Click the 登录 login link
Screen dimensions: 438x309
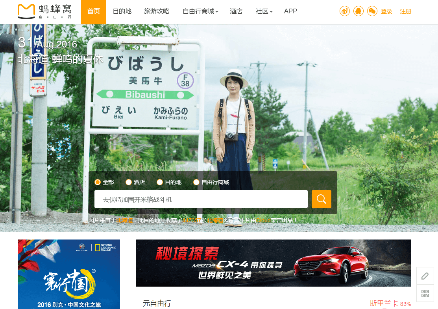pyautogui.click(x=386, y=12)
